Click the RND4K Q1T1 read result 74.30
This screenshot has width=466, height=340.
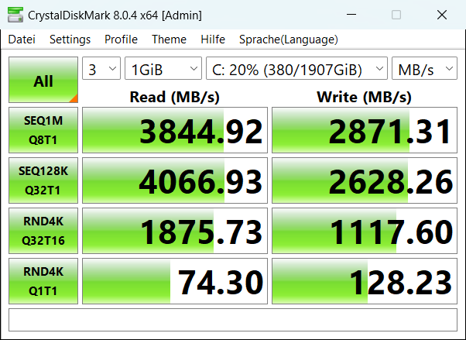175,281
